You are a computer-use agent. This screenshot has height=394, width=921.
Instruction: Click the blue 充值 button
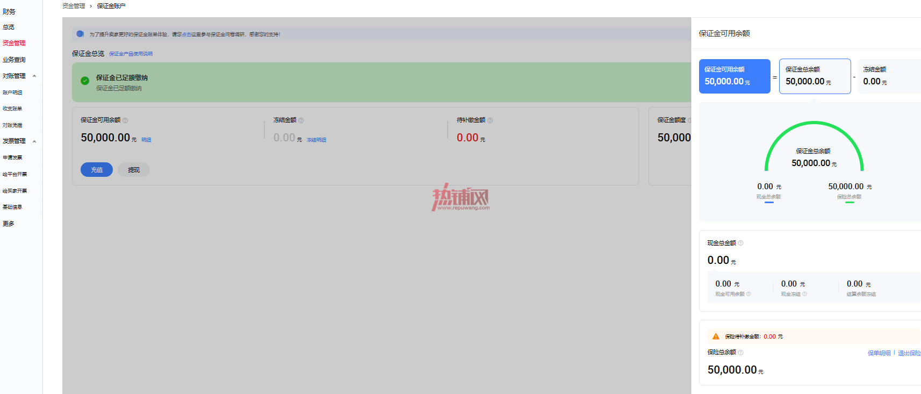(x=97, y=170)
